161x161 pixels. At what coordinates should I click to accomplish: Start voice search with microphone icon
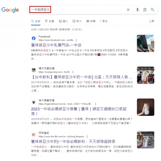coord(138,10)
